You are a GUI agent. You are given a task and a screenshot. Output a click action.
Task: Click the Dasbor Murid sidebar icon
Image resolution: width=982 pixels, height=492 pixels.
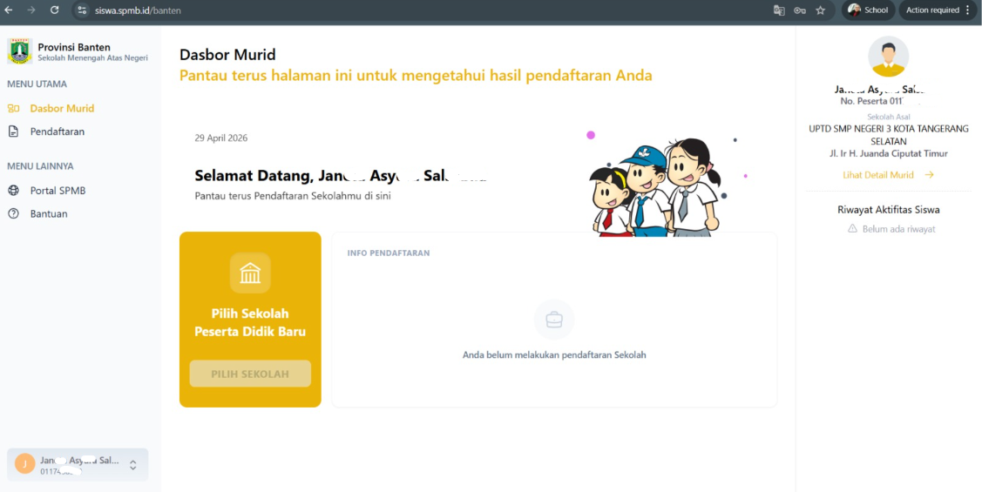(x=13, y=109)
